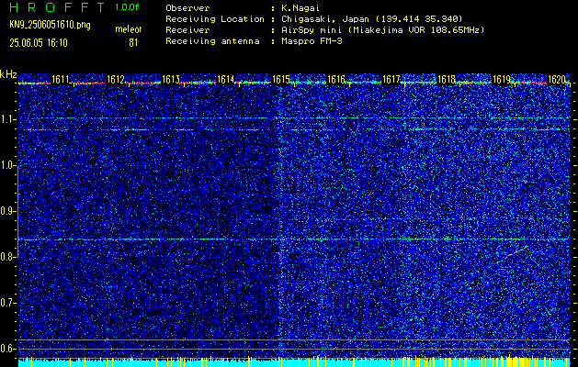Click the 'Receiving Location' label

click(x=215, y=19)
